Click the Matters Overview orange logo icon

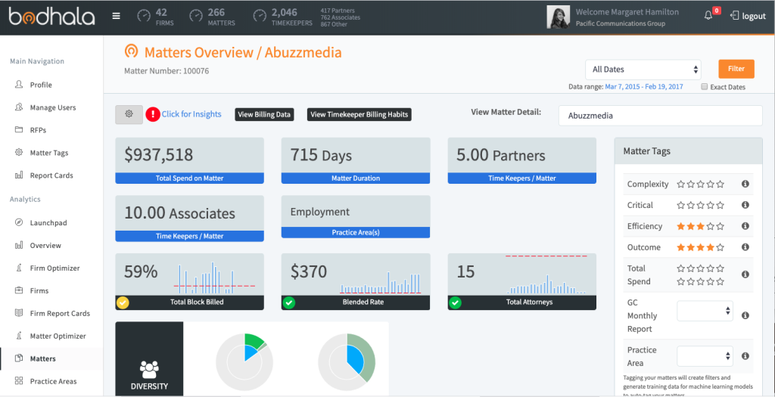tap(131, 52)
